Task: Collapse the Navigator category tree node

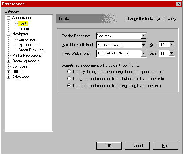Action: (8, 34)
